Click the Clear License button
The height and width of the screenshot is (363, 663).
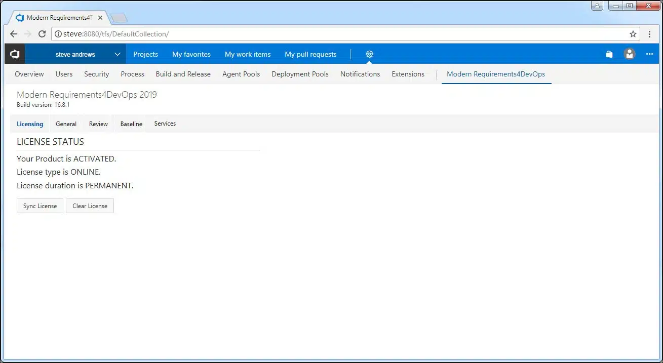tap(90, 206)
